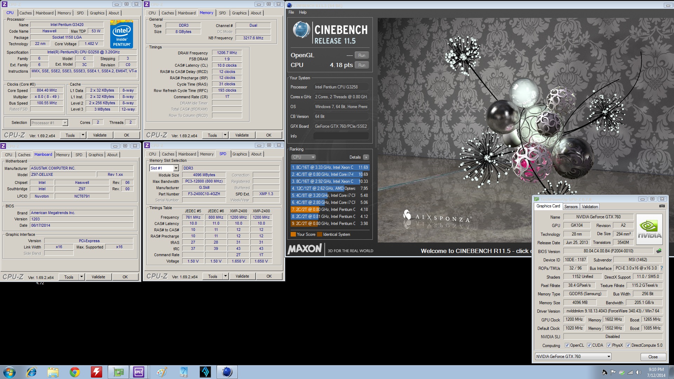Click Cinebench Ranking Details arrow button
This screenshot has height=379, width=674.
pyautogui.click(x=366, y=157)
